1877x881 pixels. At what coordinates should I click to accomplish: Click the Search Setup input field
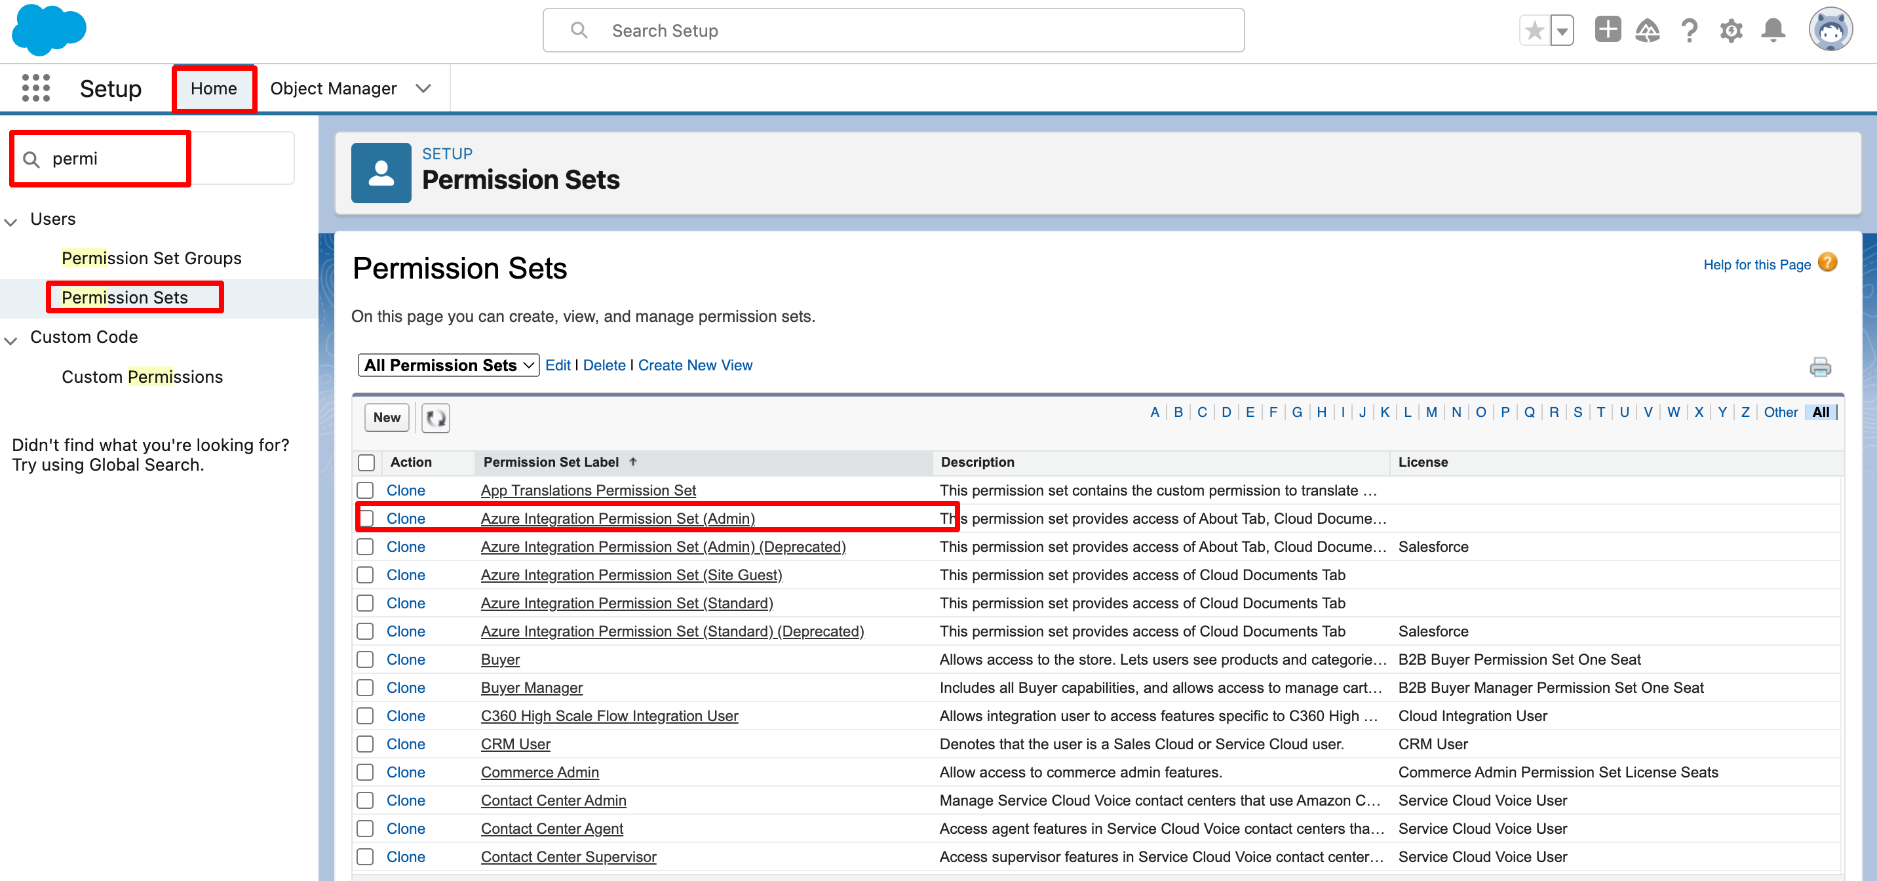pos(893,31)
